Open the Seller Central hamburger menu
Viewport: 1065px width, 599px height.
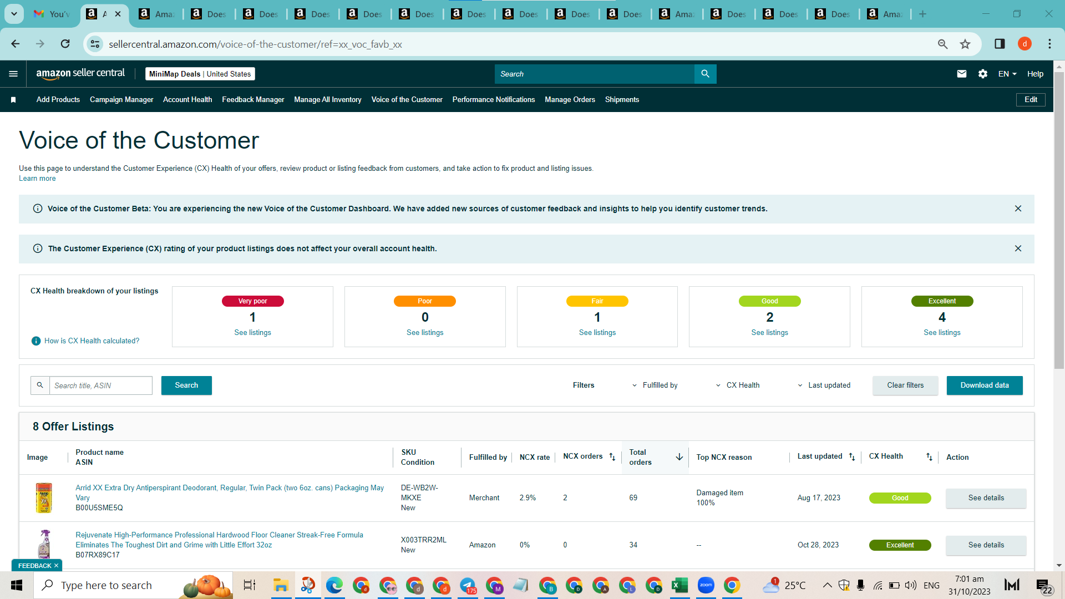tap(13, 74)
